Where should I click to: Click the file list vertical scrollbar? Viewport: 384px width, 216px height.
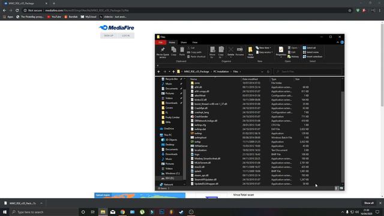pyautogui.click(x=343, y=136)
